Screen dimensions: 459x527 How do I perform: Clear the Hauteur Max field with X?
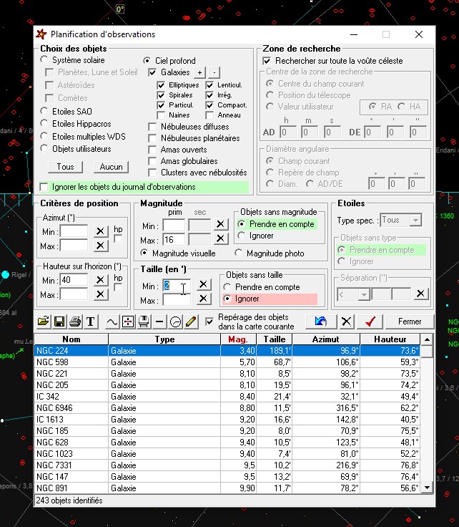click(x=100, y=294)
